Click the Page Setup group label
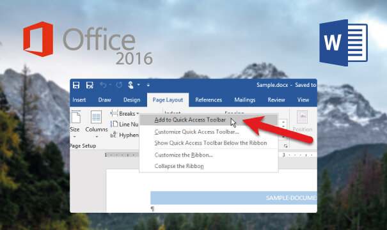Screen dimensions: 387x230 83,146
